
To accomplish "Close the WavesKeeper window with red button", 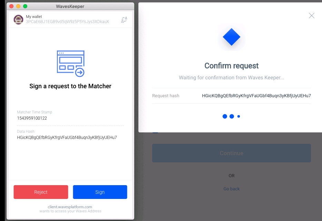I will tap(11, 6).
